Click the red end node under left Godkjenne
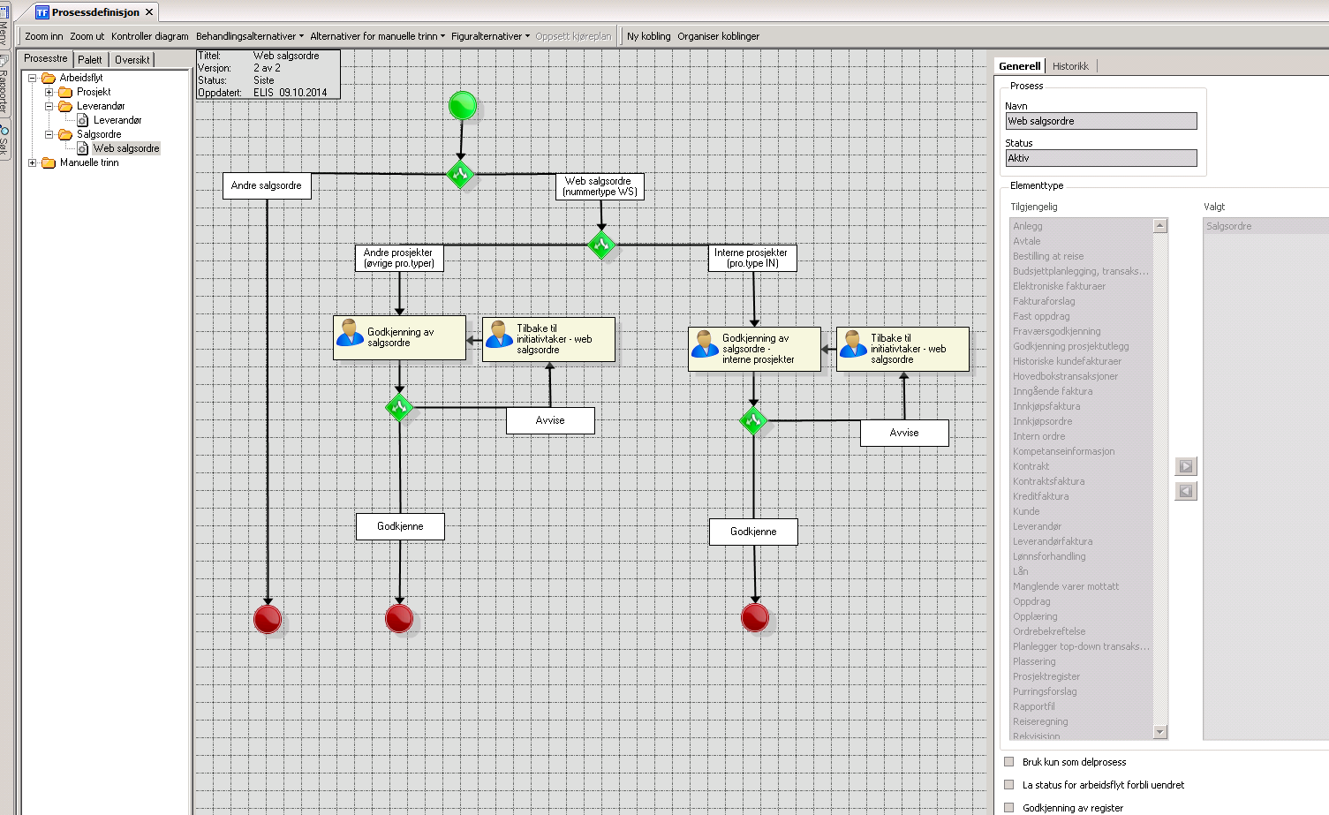This screenshot has width=1329, height=815. (x=399, y=618)
